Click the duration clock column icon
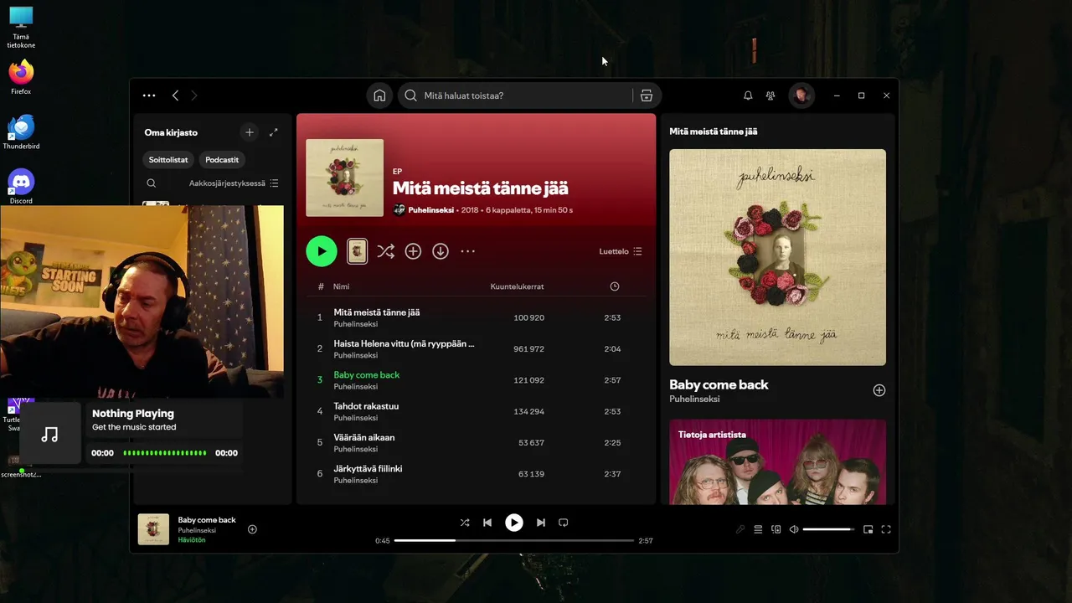 (615, 286)
